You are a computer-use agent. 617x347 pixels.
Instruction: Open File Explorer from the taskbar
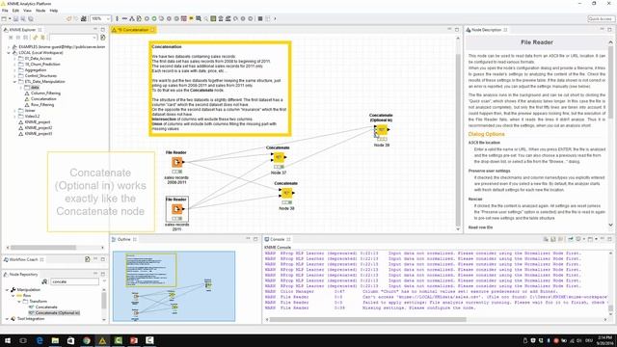point(55,340)
